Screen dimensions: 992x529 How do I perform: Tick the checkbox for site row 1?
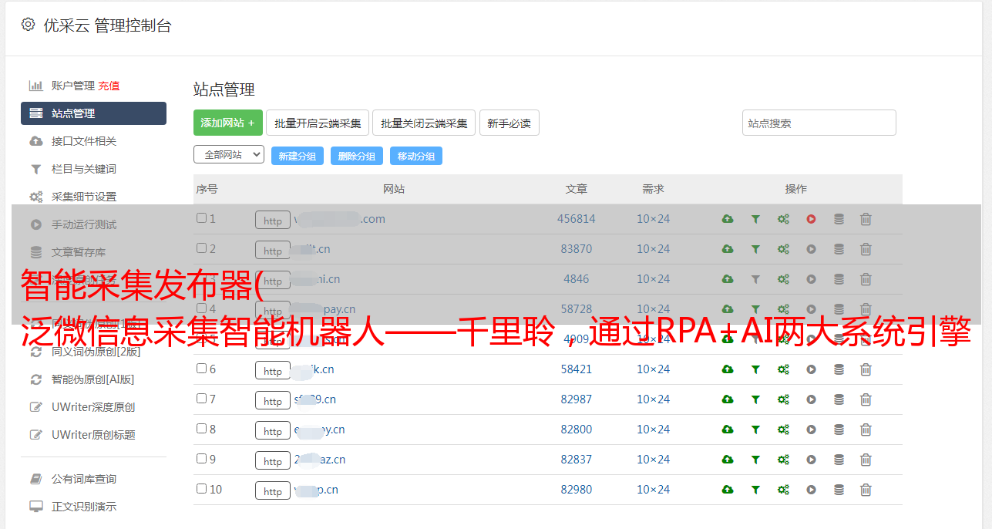click(x=201, y=218)
